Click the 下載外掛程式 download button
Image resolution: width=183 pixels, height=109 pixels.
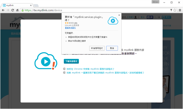pyautogui.click(x=71, y=61)
